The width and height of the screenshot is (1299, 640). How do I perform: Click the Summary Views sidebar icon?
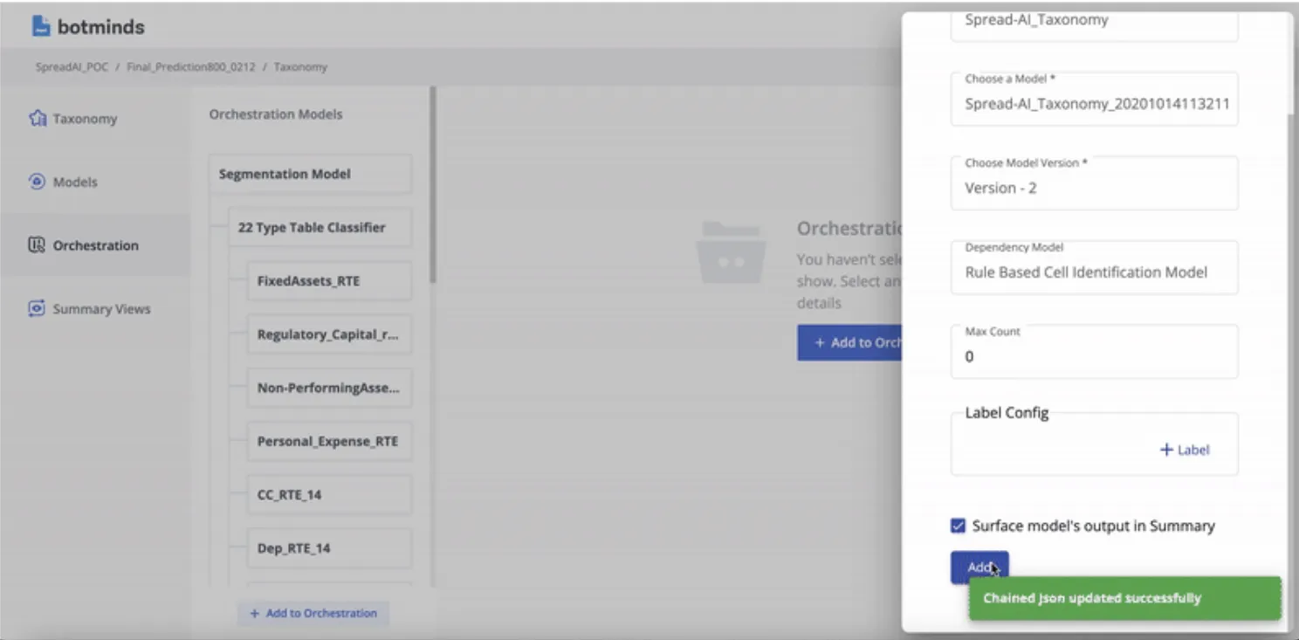pos(37,309)
